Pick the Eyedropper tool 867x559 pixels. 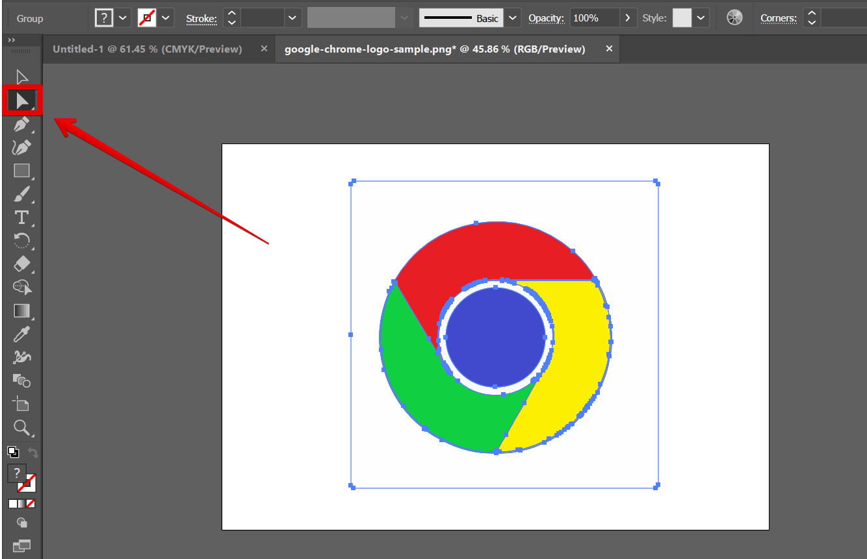pyautogui.click(x=21, y=334)
